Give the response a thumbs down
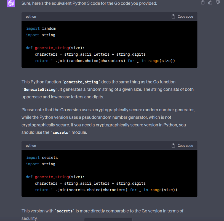 click(x=218, y=3)
